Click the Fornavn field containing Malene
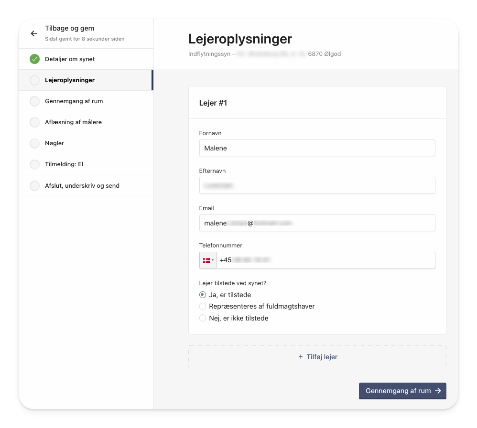Image resolution: width=477 pixels, height=428 pixels. pyautogui.click(x=317, y=148)
